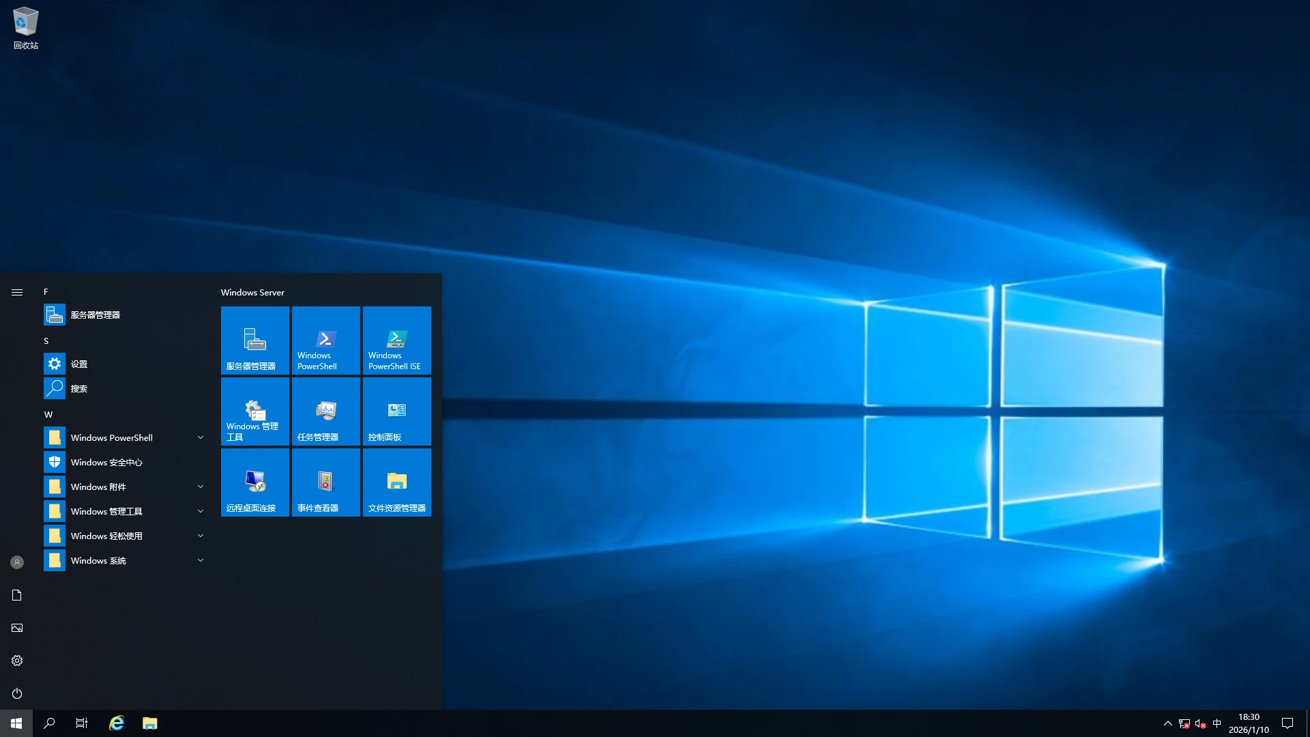Launch the Remote Desktop Connection tile
This screenshot has width=1310, height=737.
coord(254,482)
